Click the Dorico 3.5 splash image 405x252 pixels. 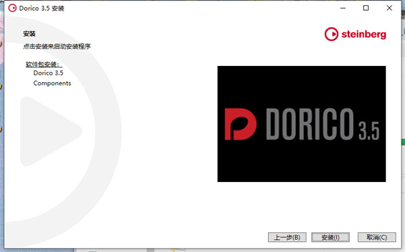tap(302, 124)
